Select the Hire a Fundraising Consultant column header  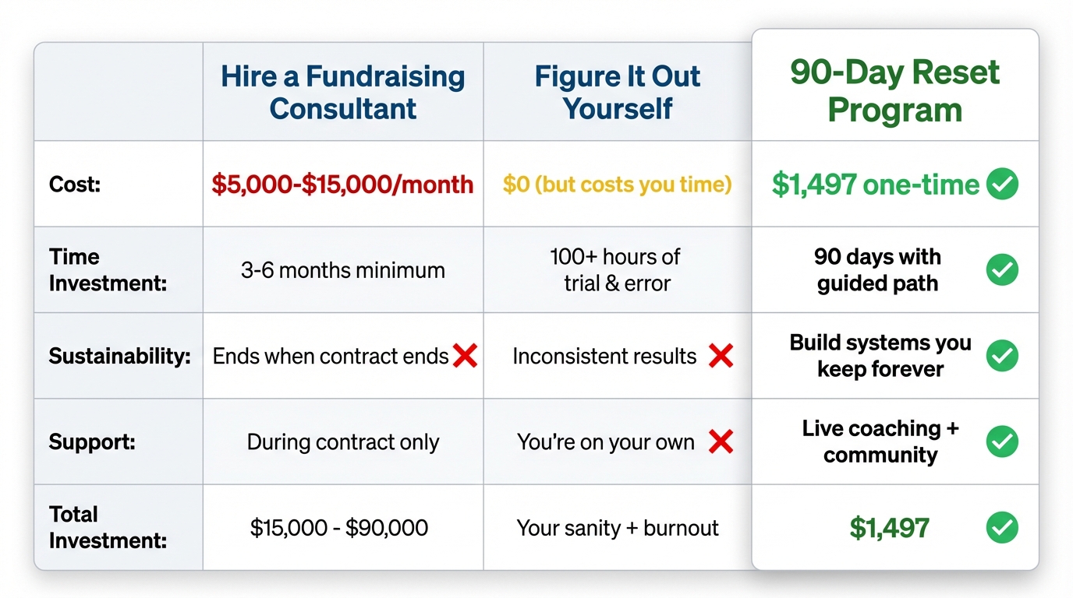343,93
